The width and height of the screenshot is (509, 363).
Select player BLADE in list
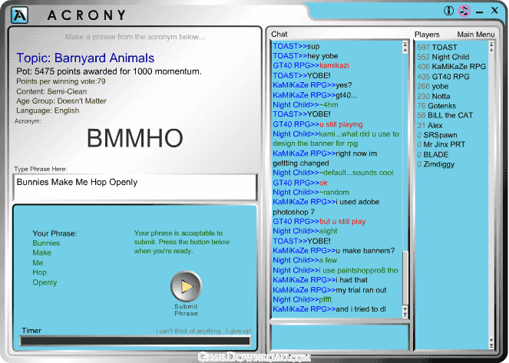(x=433, y=154)
